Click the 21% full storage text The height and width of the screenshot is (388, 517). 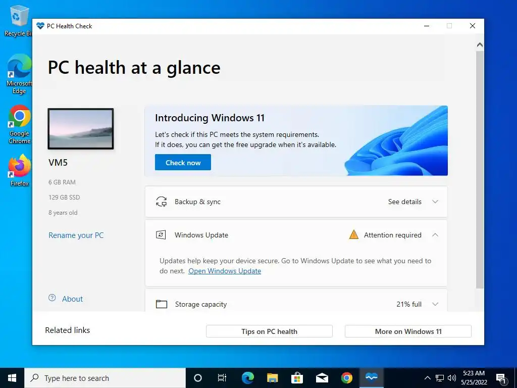tap(409, 304)
